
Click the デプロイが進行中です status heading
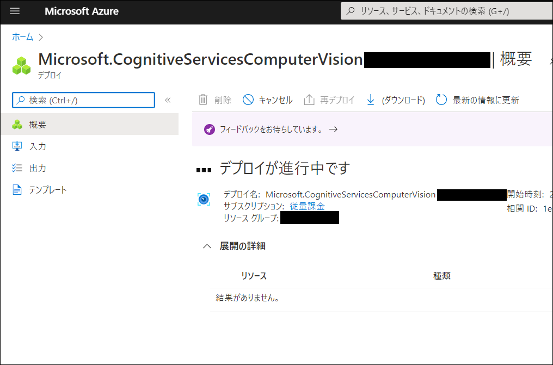coord(285,168)
